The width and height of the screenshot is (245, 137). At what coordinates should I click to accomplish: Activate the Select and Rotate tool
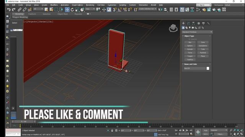pyautogui.click(x=72, y=10)
